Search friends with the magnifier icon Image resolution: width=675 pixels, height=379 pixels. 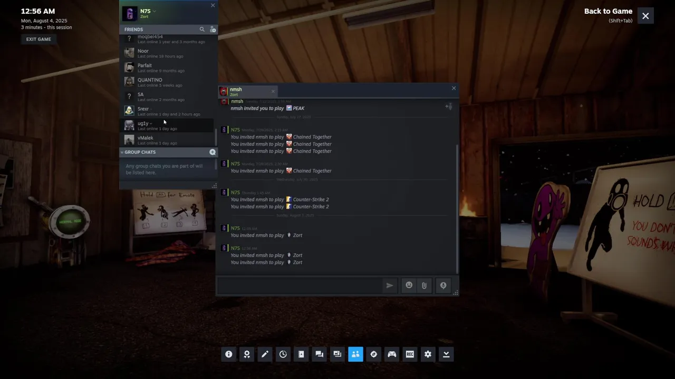[x=201, y=29]
